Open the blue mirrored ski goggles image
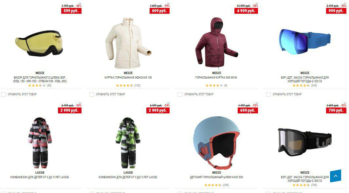 (305, 42)
